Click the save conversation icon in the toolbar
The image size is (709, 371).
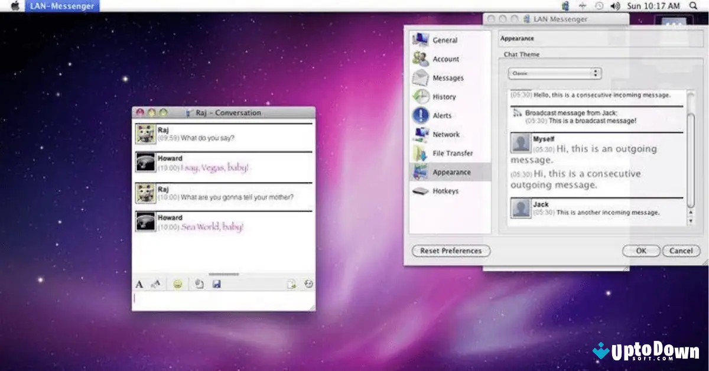click(216, 284)
